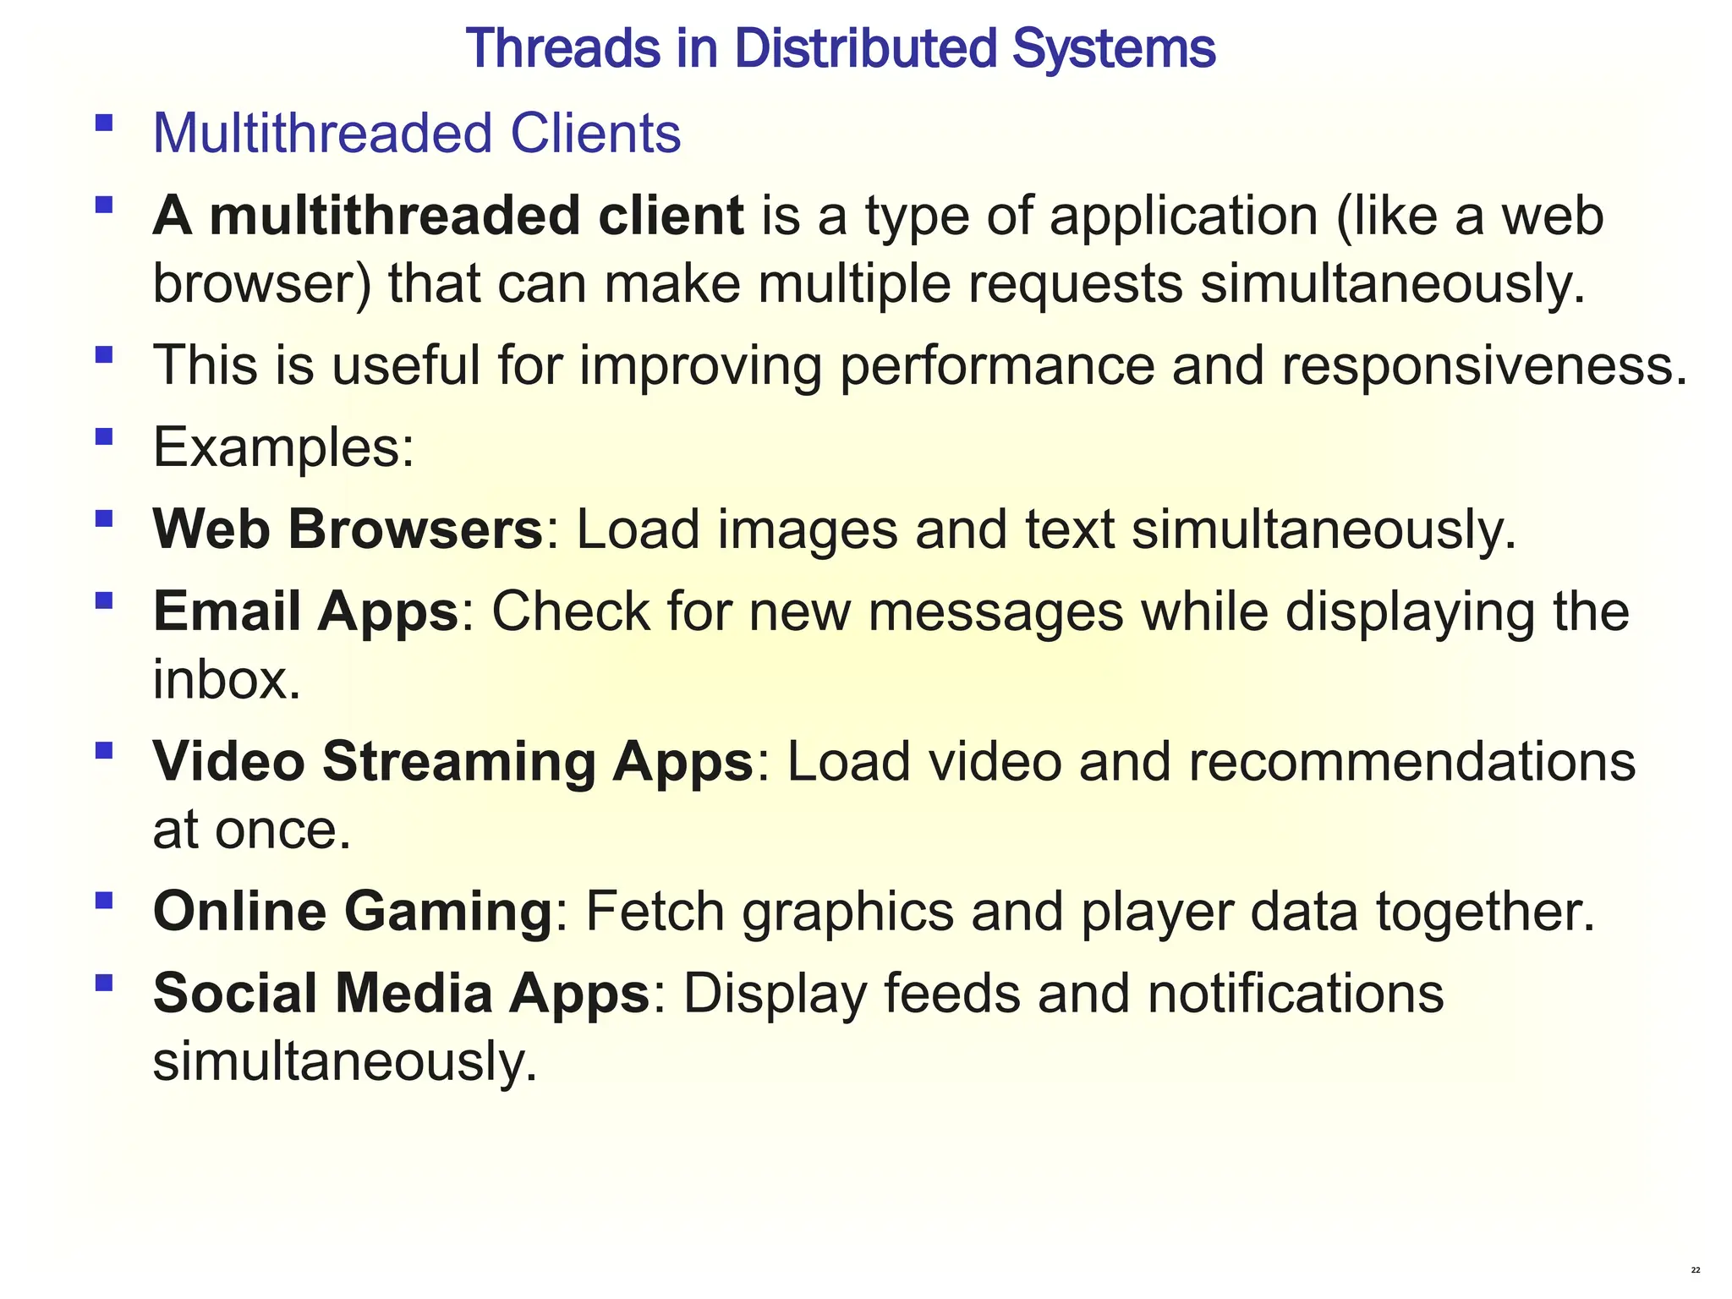Click the bold term Video Streaming Apps
This screenshot has height=1299, width=1732.
click(x=452, y=762)
